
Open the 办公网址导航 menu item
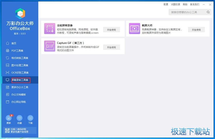click(20, 102)
